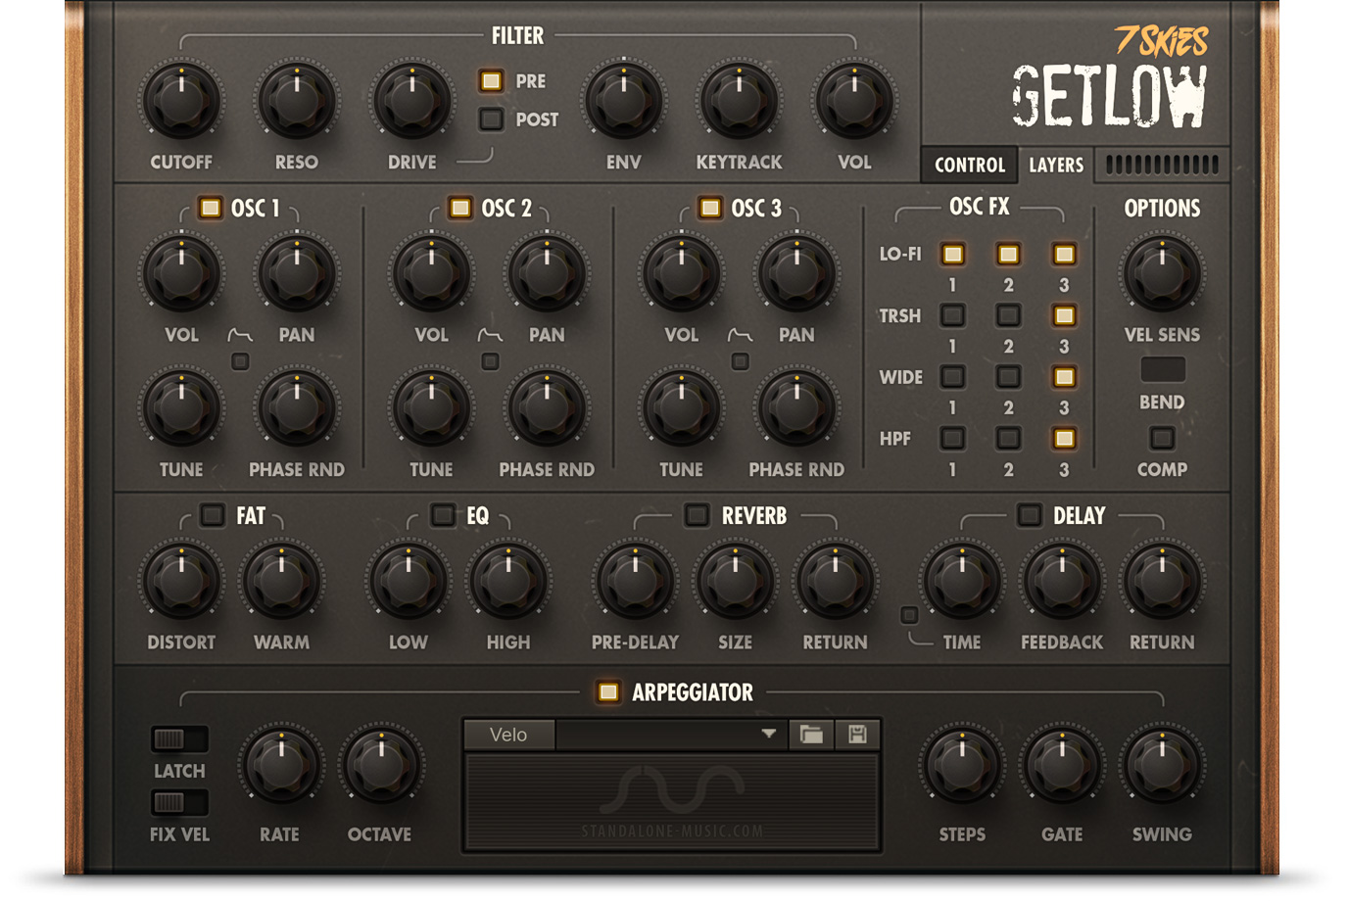Enable WIDE for oscillator 1
The height and width of the screenshot is (903, 1348).
pyautogui.click(x=952, y=377)
